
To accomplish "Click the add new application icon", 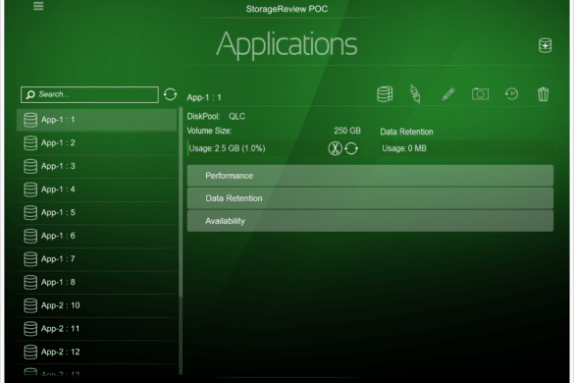I will pyautogui.click(x=546, y=45).
